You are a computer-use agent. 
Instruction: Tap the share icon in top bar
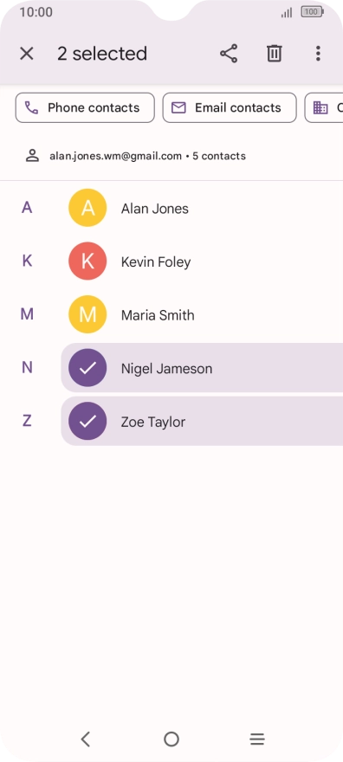(x=229, y=54)
